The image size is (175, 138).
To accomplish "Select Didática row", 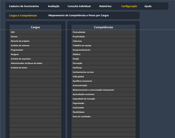I will point(104,54).
